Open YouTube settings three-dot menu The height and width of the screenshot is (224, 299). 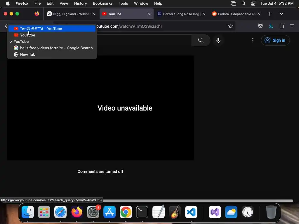point(253,40)
